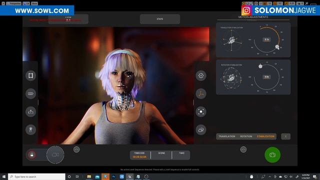Click the taskbar clock
This screenshot has width=320, height=180.
305,176
